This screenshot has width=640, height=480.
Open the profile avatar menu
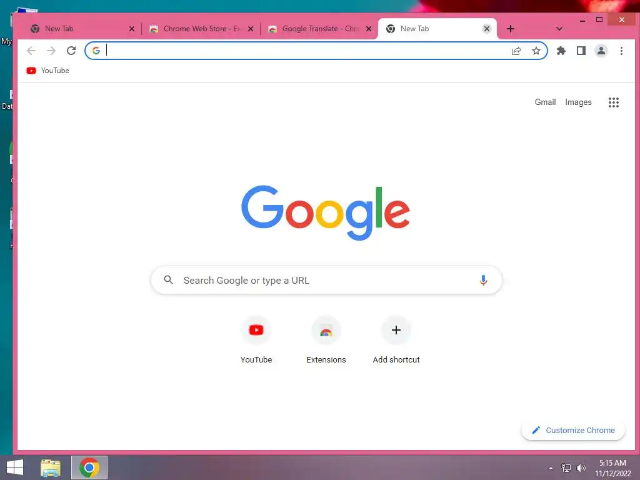(x=601, y=51)
